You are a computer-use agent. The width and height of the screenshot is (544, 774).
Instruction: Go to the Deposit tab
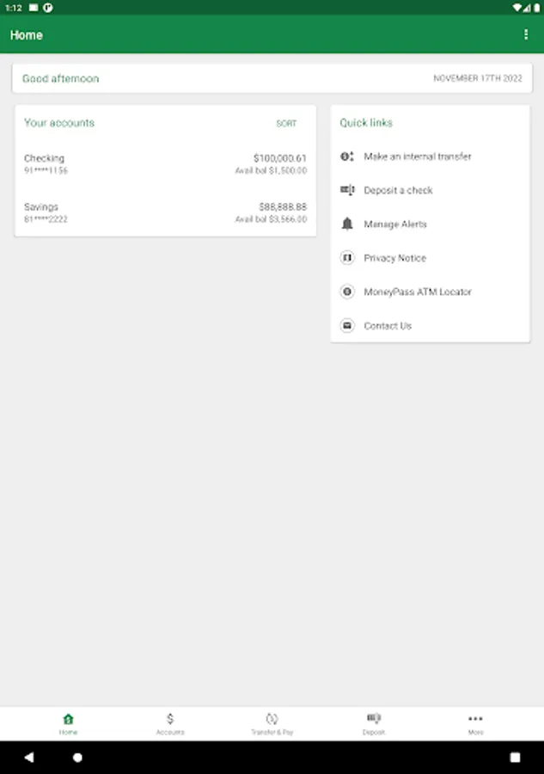(374, 723)
